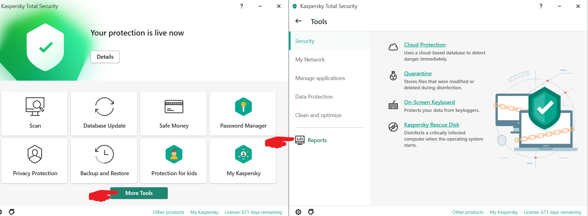Open support icon in main window footer

coord(12,212)
